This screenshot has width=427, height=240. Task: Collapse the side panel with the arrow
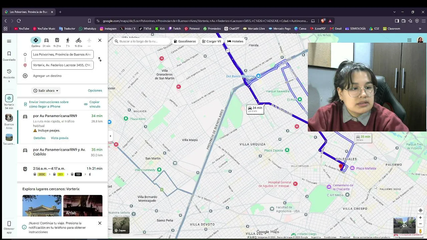tap(110, 136)
